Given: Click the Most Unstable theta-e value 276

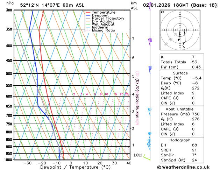Looking at the screenshot, I should tap(196, 119).
